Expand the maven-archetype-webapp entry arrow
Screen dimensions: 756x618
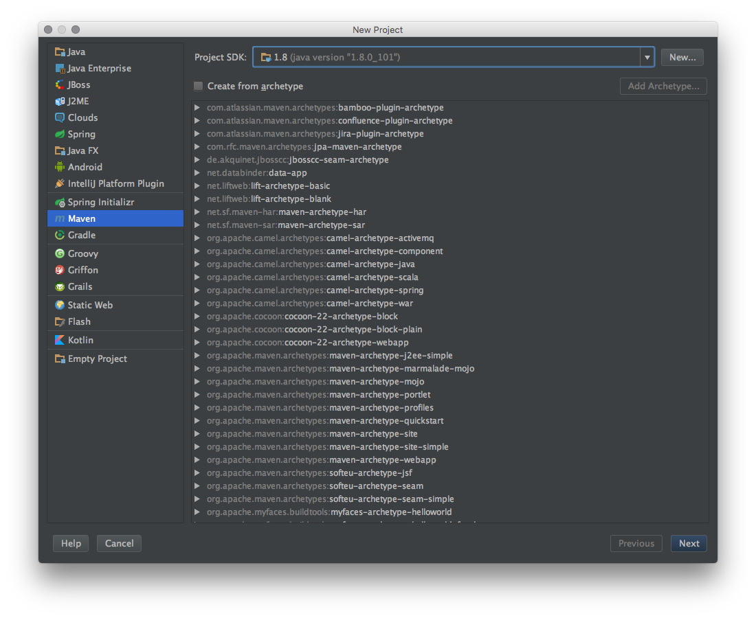tap(197, 460)
